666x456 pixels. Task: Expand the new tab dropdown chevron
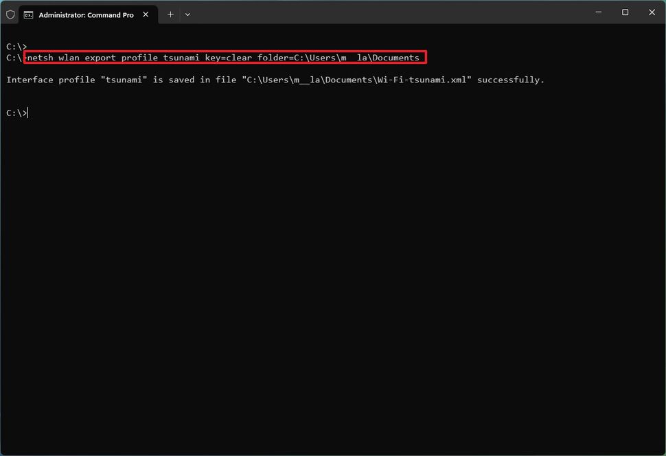pos(187,14)
